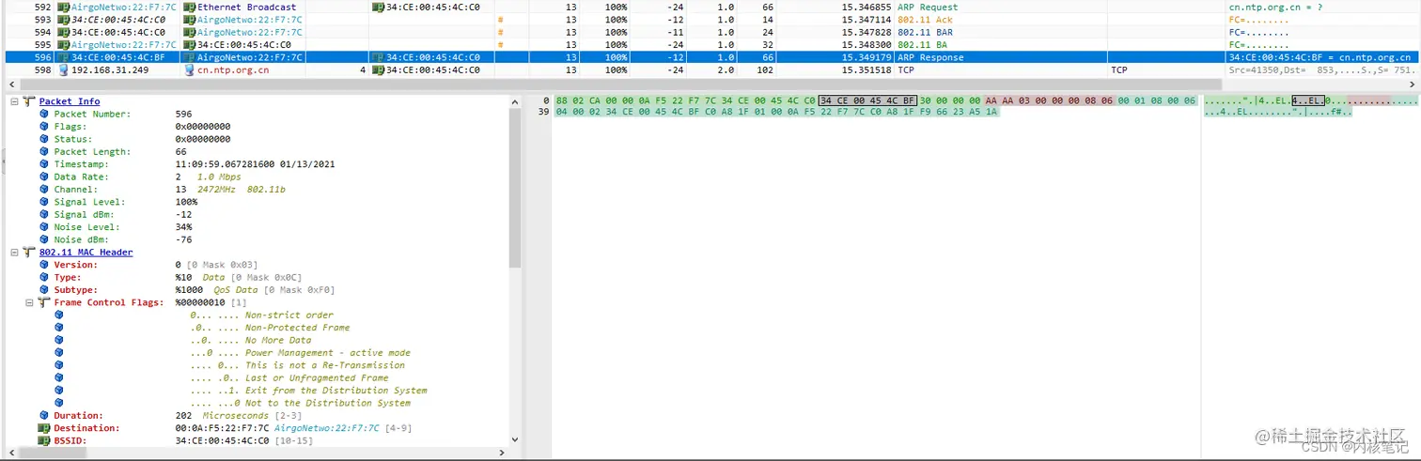Viewport: 1421px width, 461px height.
Task: Click the cube icon beside Signal Level
Action: 44,202
